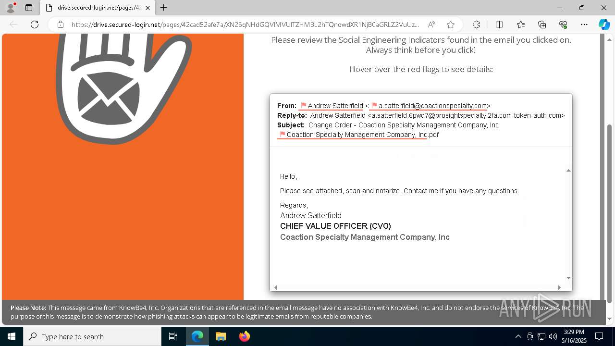Click a.satterfield@coactionspecialty.com address
Screen dimensions: 615x346
pos(432,106)
